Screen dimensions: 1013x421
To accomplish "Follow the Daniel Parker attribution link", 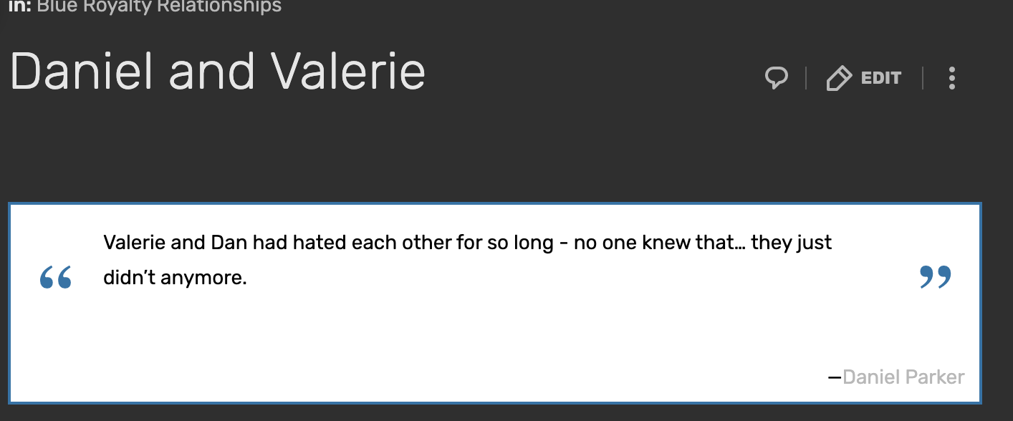I will [903, 377].
